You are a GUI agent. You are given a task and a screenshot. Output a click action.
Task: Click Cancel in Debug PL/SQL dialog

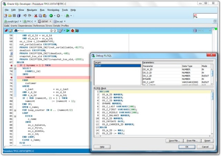point(205,147)
